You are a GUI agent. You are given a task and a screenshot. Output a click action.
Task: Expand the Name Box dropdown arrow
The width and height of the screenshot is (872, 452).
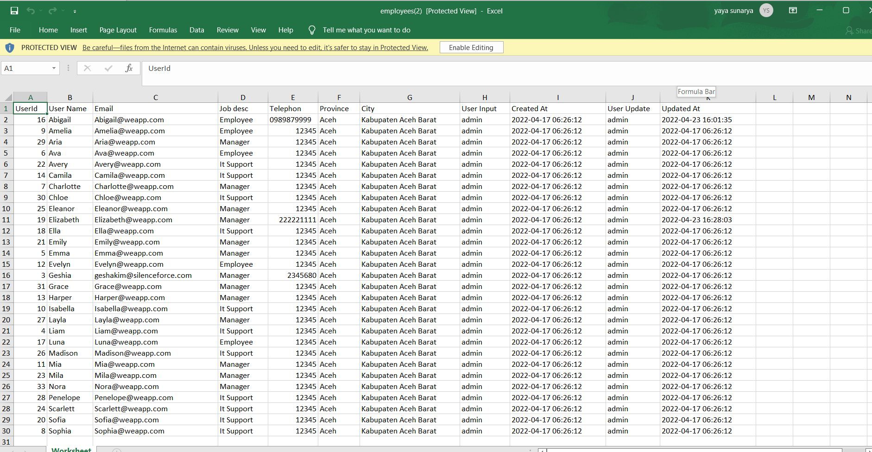pos(54,68)
